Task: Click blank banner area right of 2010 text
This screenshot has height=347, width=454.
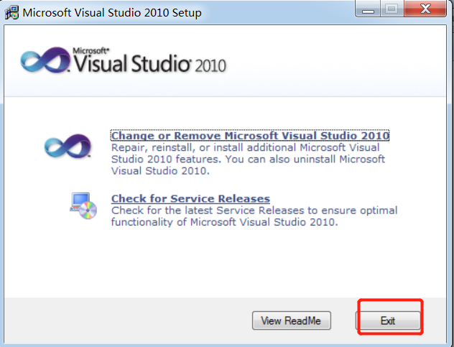Action: [338, 65]
